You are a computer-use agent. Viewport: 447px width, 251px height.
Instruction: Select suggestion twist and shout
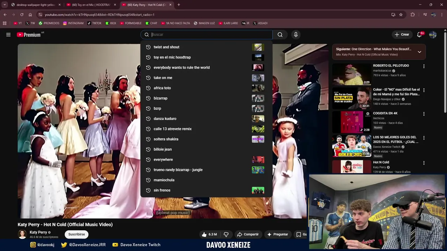pos(206,47)
